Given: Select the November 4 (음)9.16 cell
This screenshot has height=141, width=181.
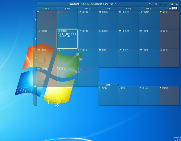Looking at the screenshot, I should [169, 96].
